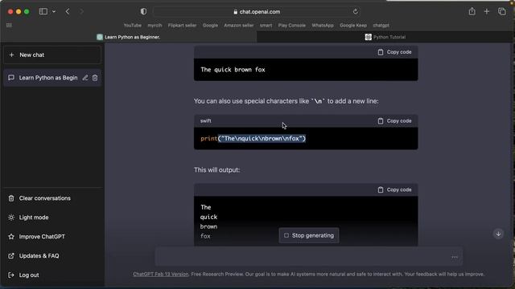Open chatgpt bookmark

(381, 25)
